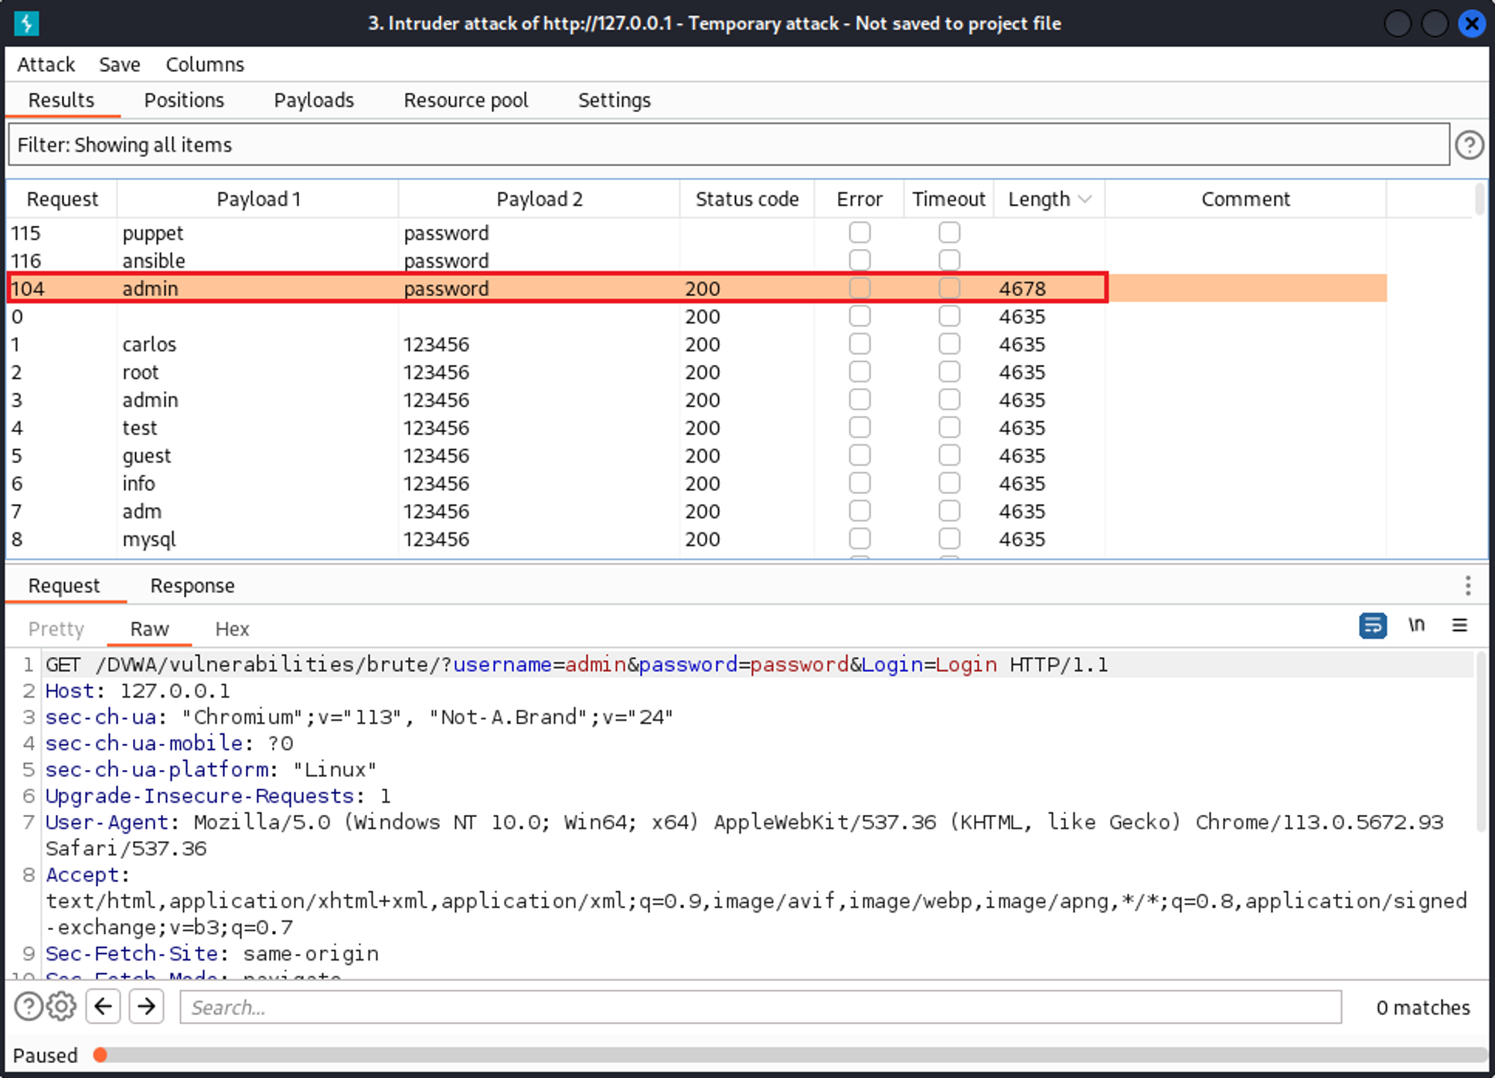Toggle Timeout checkbox for carlos row
Image resolution: width=1495 pixels, height=1078 pixels.
949,344
